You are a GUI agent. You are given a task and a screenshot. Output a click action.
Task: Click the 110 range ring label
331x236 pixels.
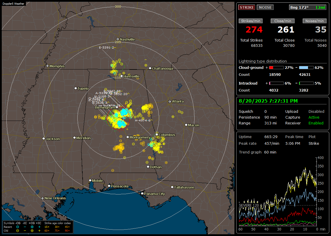pyautogui.click(x=118, y=77)
